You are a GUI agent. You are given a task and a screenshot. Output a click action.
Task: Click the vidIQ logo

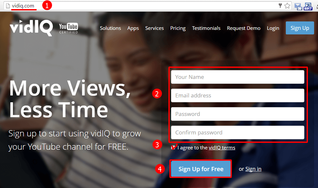point(31,28)
